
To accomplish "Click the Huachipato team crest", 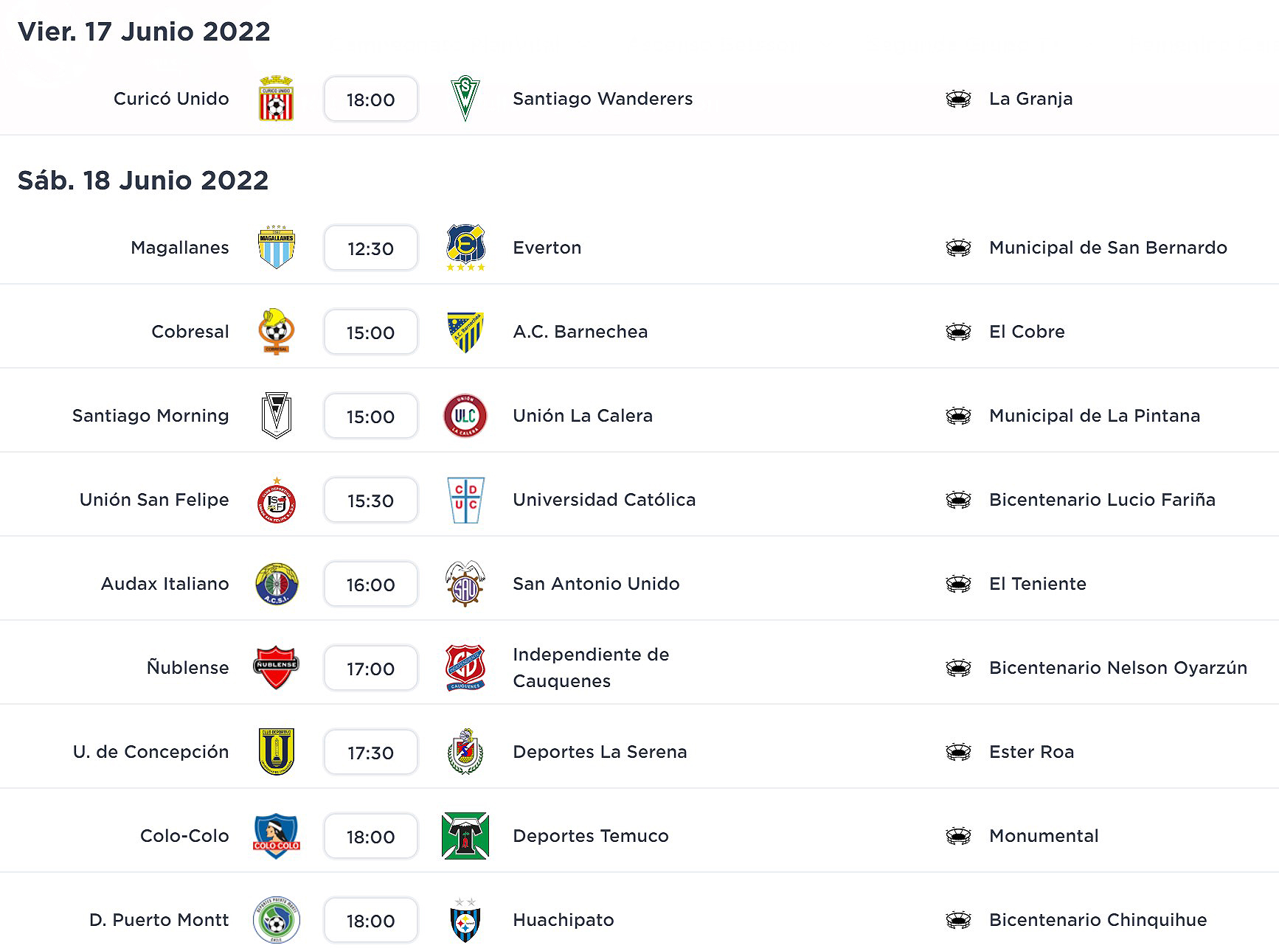I will [x=465, y=920].
